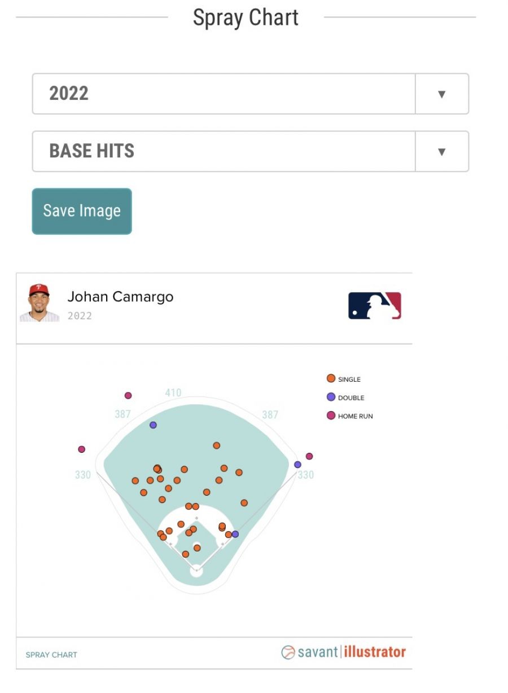Select the orange SINGLE legend dot

[331, 379]
